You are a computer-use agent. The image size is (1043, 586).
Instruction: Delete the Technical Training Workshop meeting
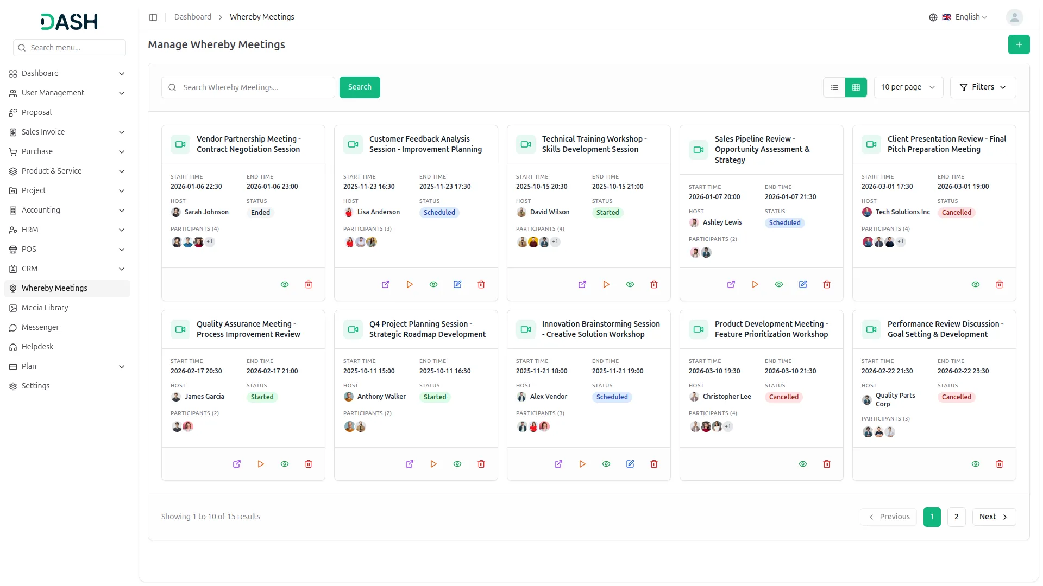pos(654,284)
